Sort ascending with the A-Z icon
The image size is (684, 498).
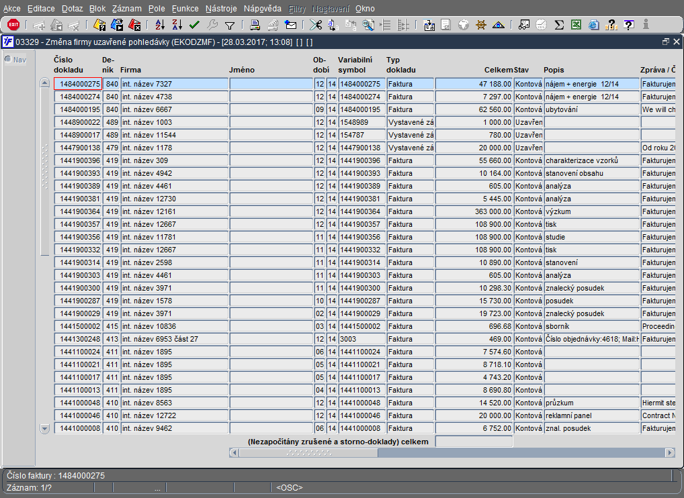[159, 25]
